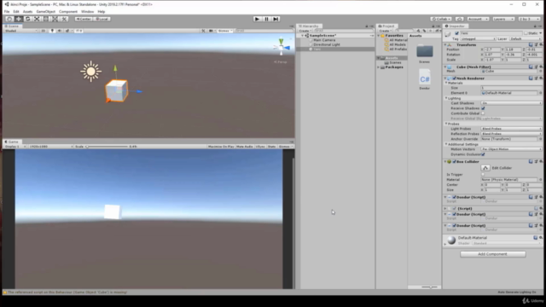Click the Edit Collider button
The width and height of the screenshot is (546, 307).
coord(485,168)
